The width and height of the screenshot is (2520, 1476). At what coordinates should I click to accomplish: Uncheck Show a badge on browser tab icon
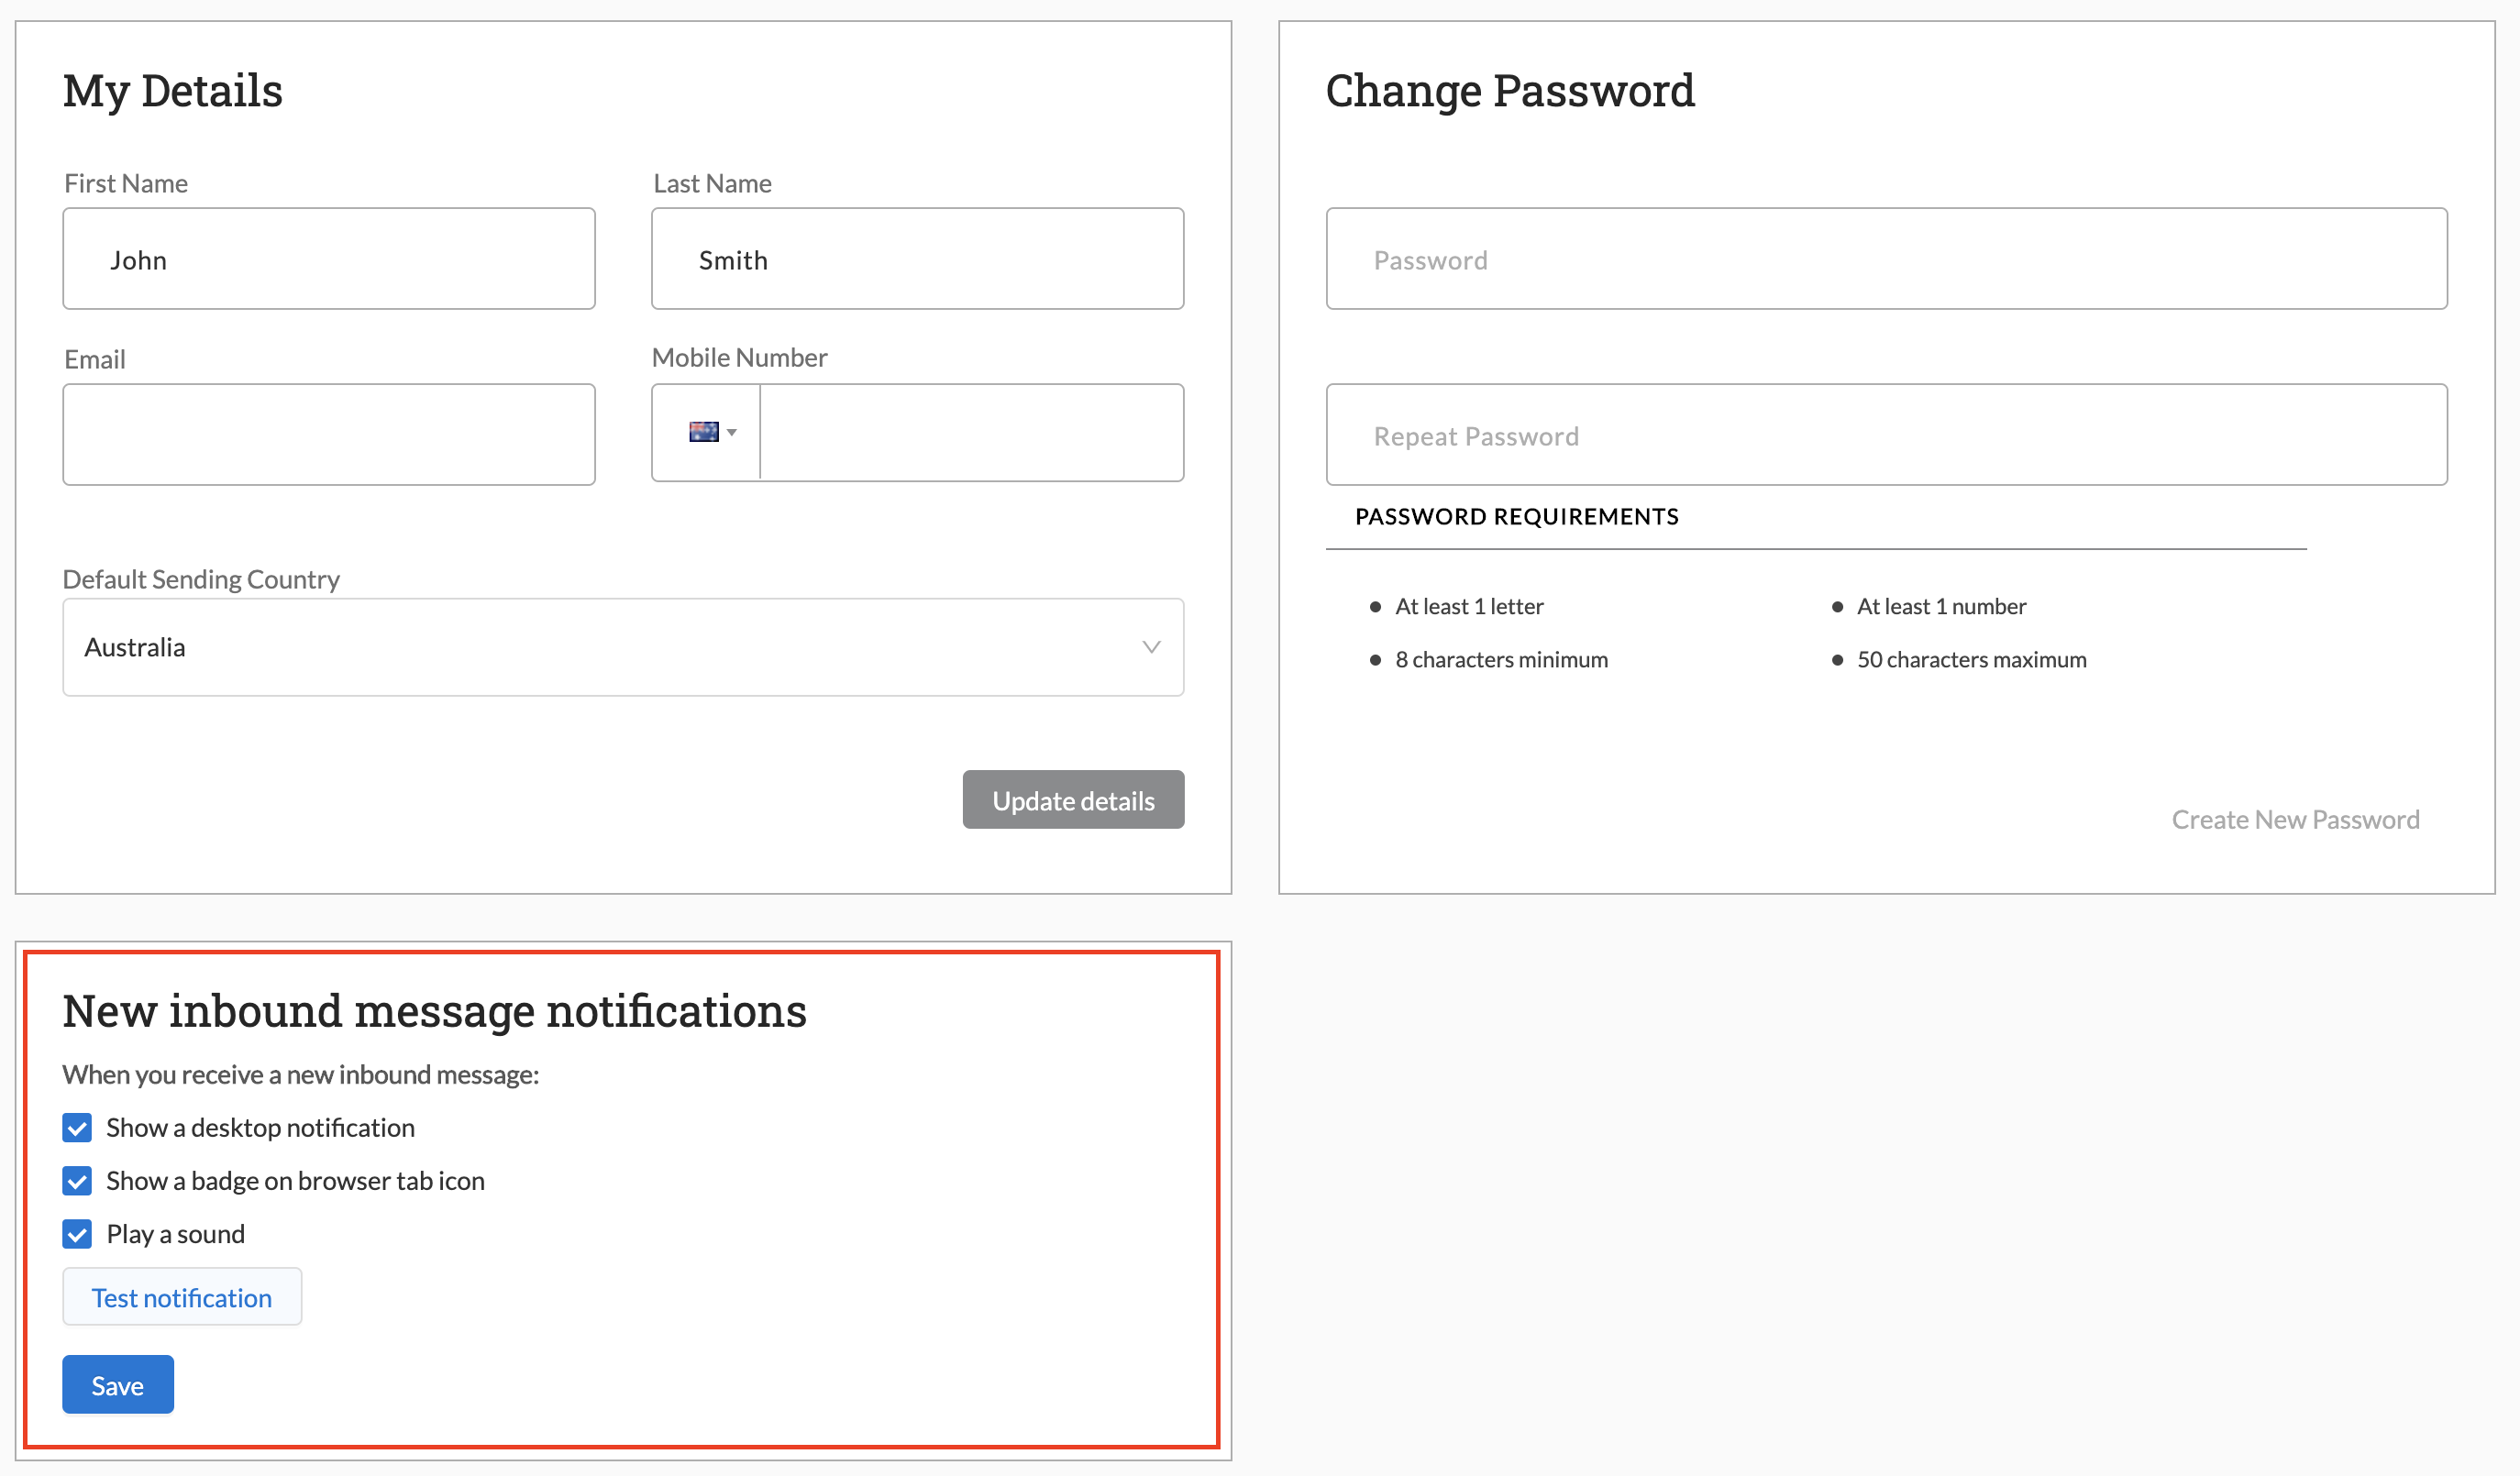coord(77,1181)
